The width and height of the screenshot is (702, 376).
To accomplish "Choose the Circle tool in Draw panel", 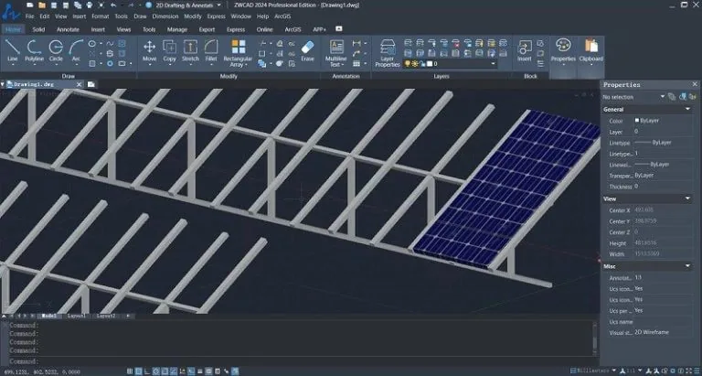I will pos(57,48).
